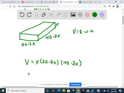The height and width of the screenshot is (93, 124).
Task: Select the eraser tool
Action: [x=58, y=15]
